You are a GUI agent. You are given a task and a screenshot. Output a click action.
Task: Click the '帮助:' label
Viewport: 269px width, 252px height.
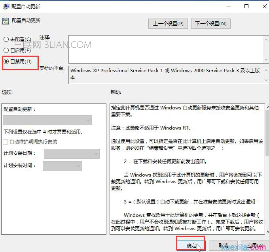pyautogui.click(x=116, y=92)
